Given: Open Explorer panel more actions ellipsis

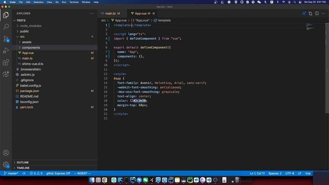Looking at the screenshot, I should pyautogui.click(x=92, y=13).
